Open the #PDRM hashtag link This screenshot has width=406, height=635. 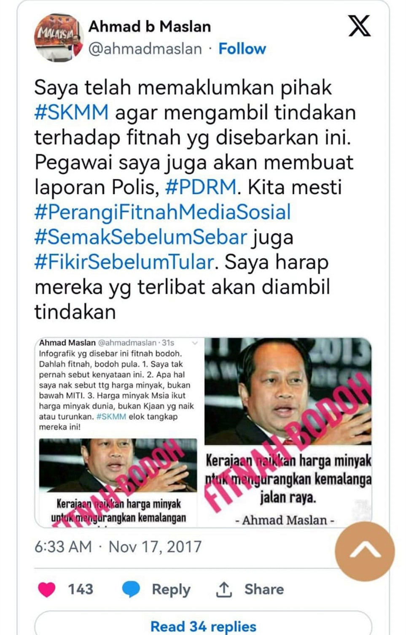click(x=201, y=187)
